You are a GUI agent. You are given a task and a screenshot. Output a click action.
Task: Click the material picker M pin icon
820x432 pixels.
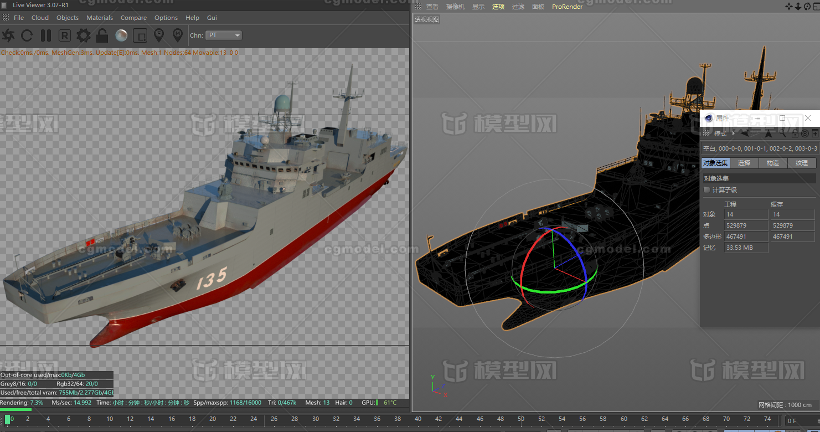click(178, 36)
